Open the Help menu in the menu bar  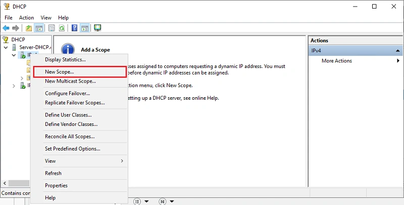64,18
